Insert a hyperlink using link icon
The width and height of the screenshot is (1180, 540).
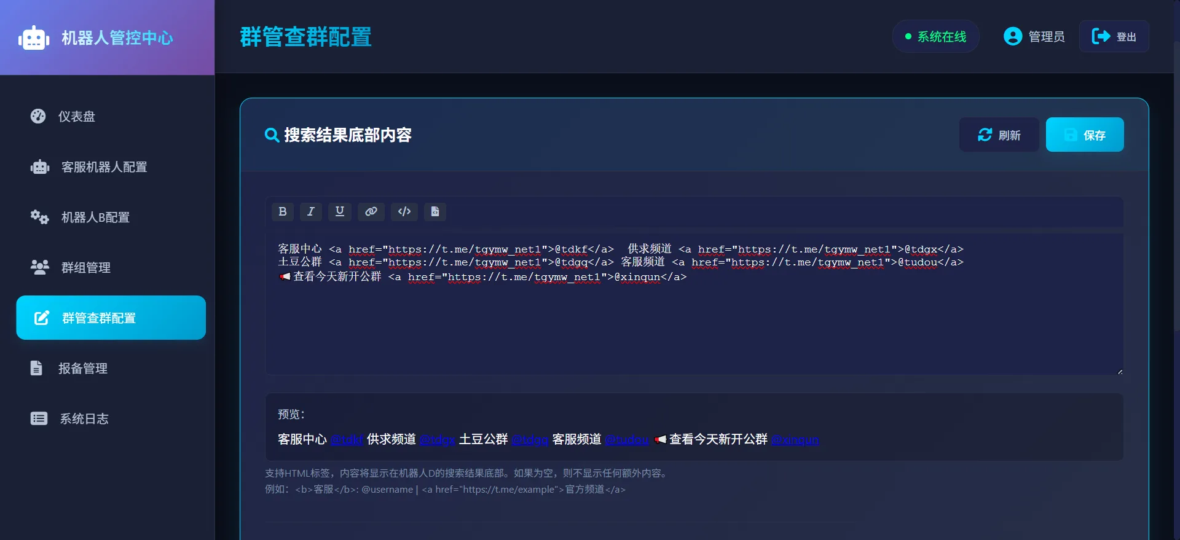[x=371, y=211]
